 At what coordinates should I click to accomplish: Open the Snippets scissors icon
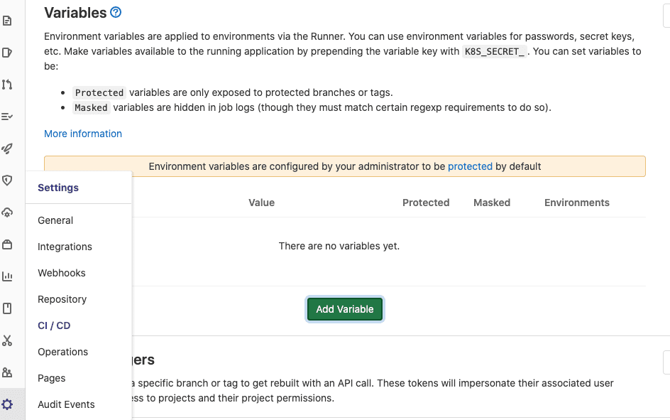7,340
